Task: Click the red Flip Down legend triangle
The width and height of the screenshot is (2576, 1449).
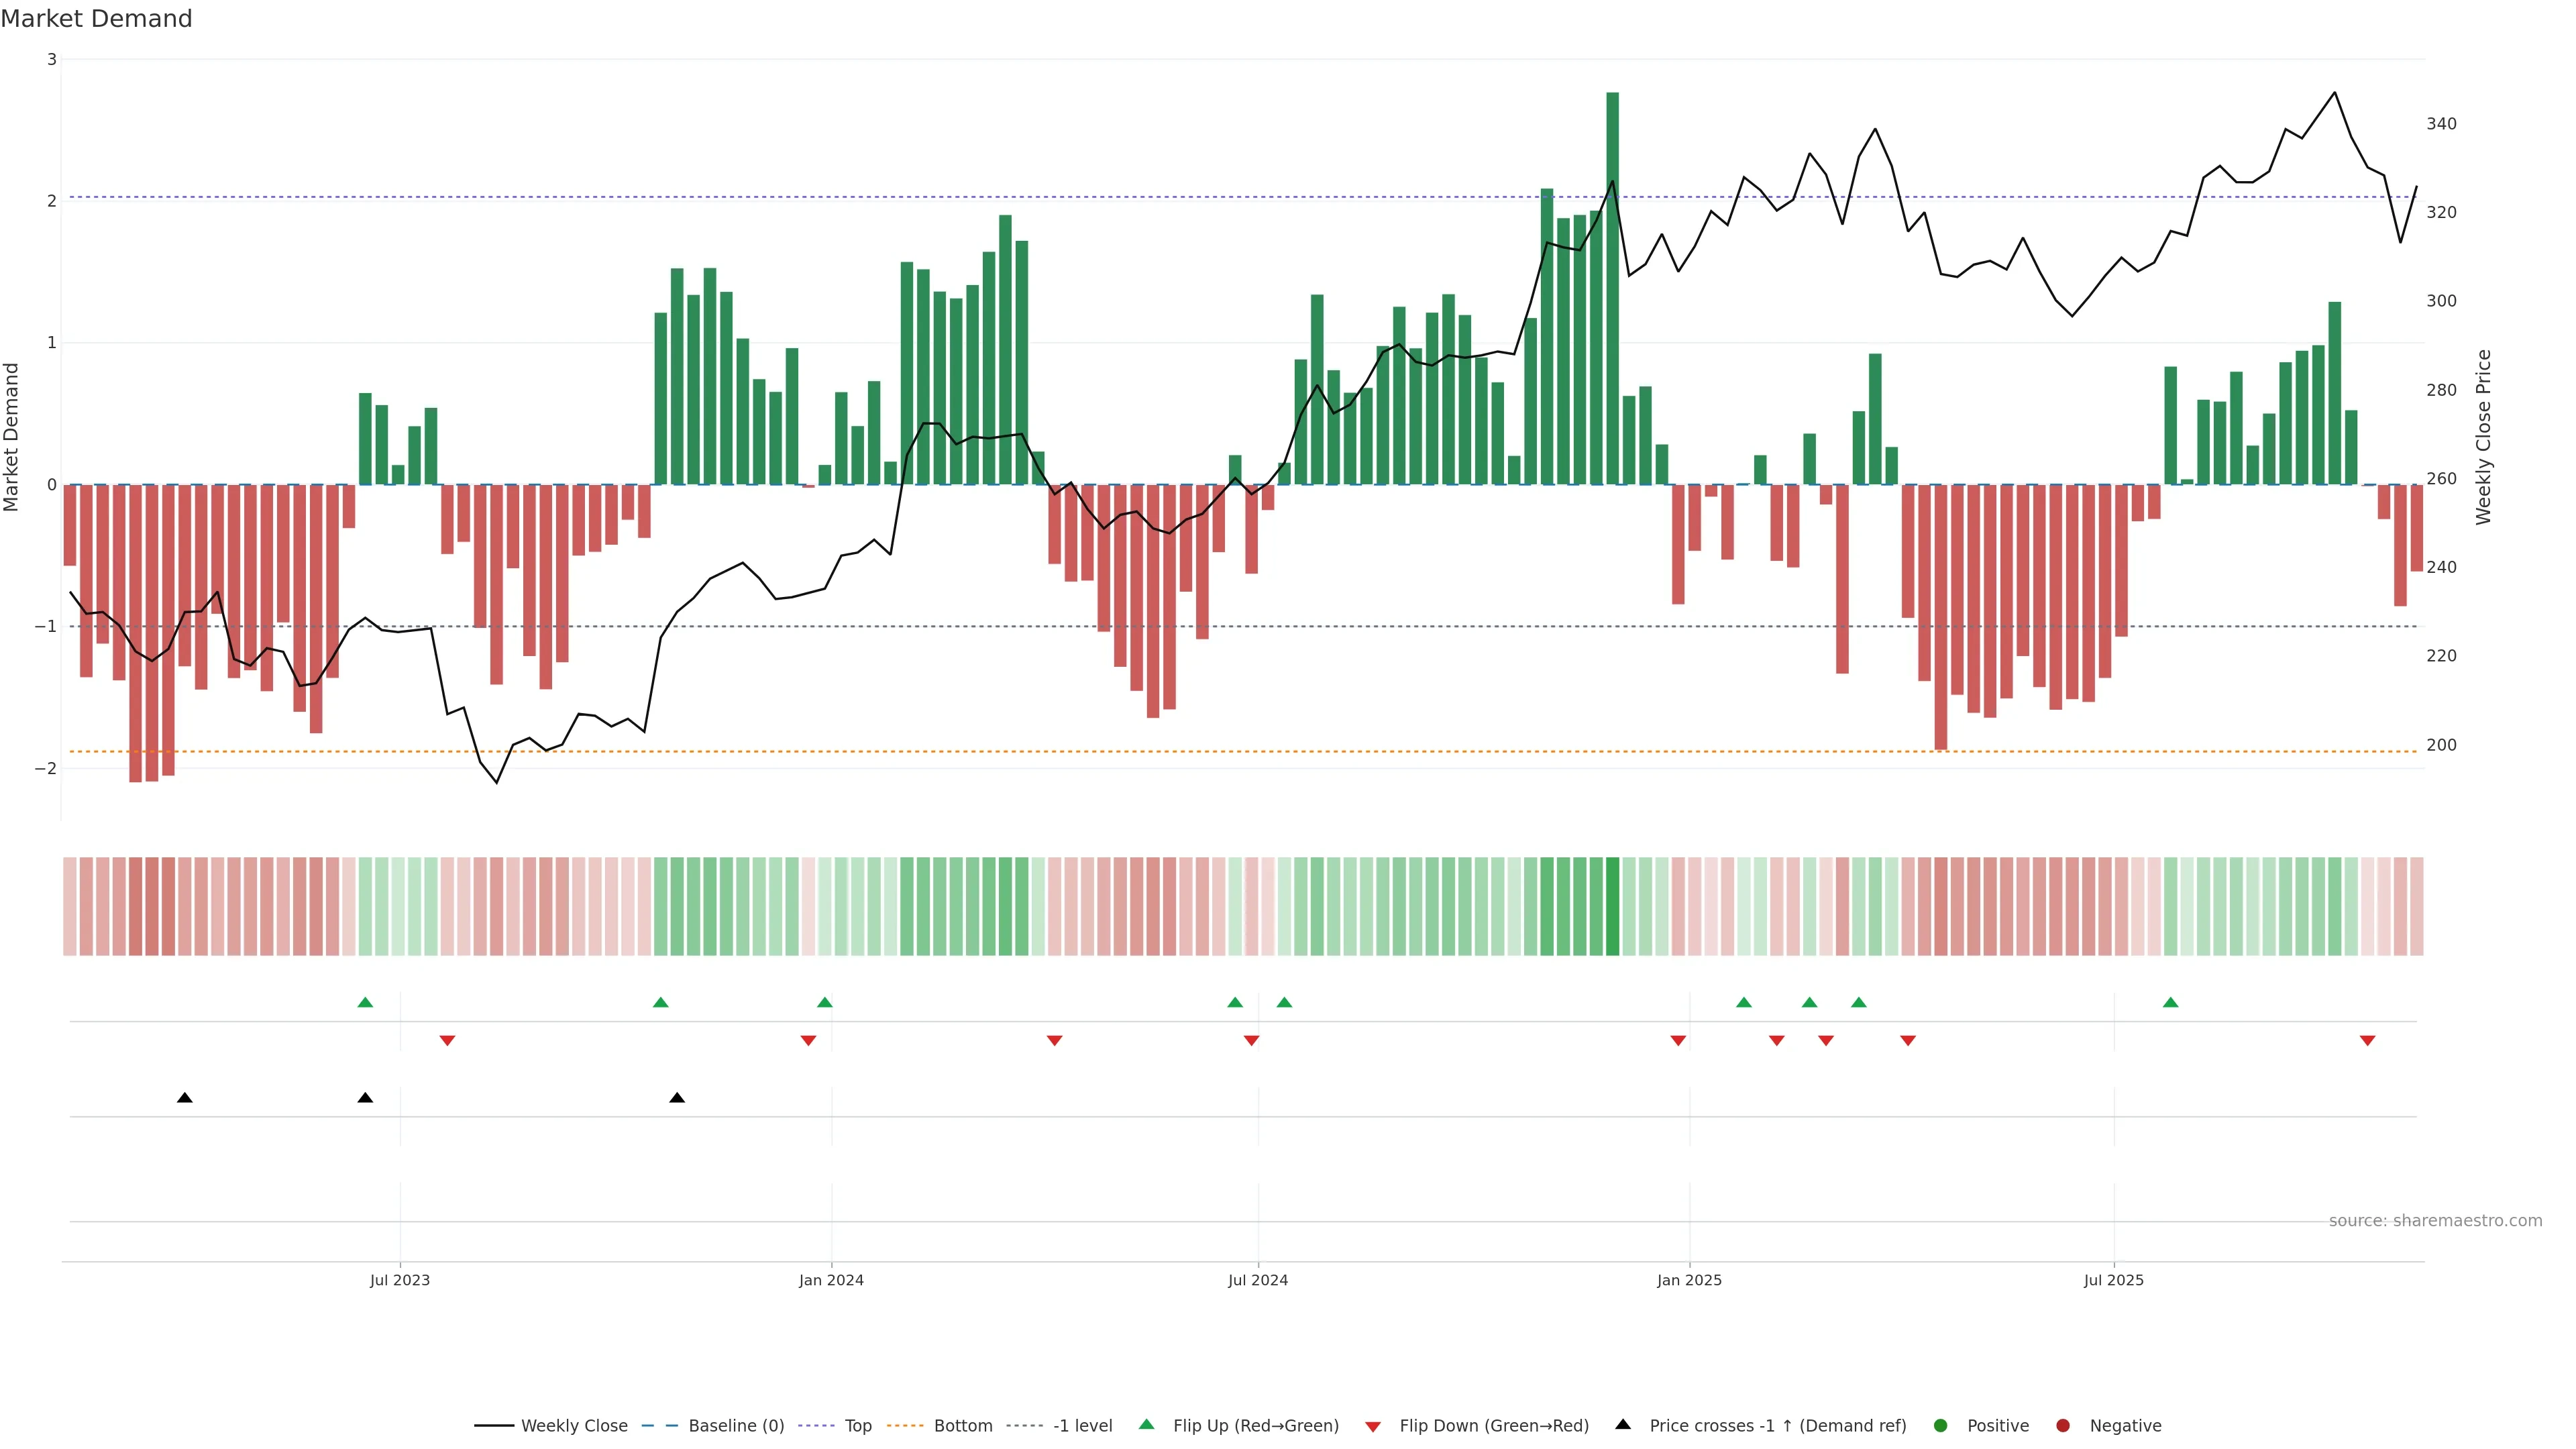Action: click(1372, 1426)
